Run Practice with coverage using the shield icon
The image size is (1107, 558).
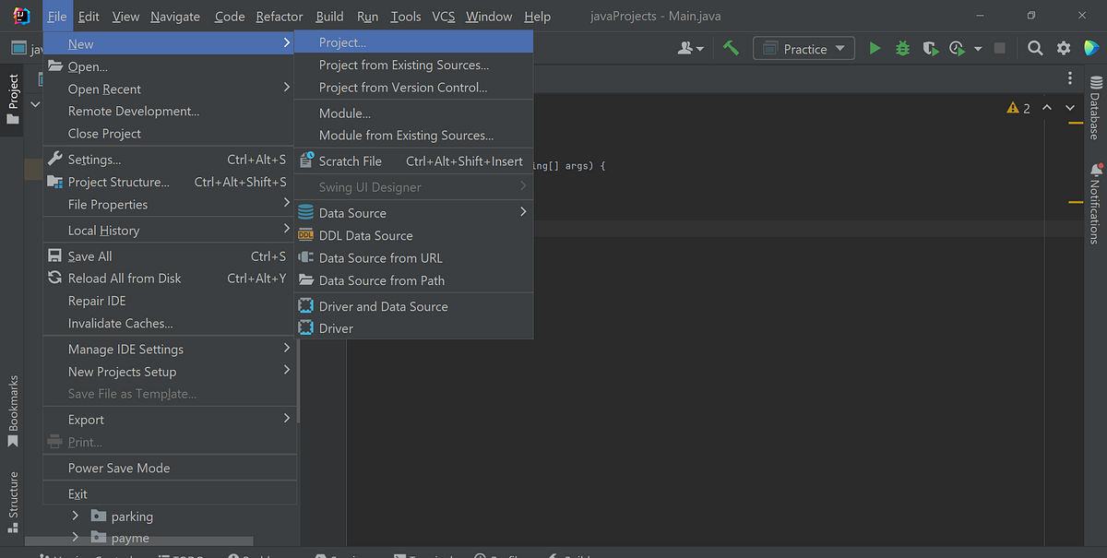(x=929, y=47)
